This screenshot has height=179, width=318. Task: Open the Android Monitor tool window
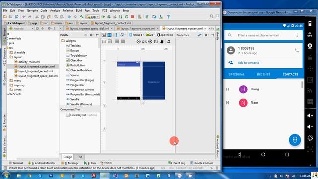(x=42, y=163)
